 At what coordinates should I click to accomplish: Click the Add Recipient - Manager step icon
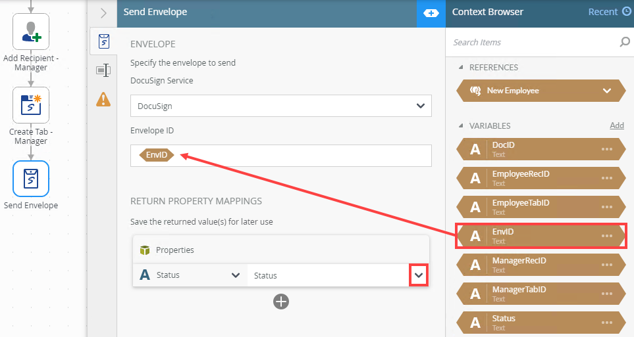click(31, 32)
